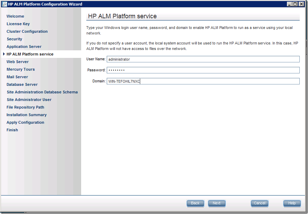Minimize the wizard window
The height and width of the screenshot is (214, 308).
click(x=289, y=4)
